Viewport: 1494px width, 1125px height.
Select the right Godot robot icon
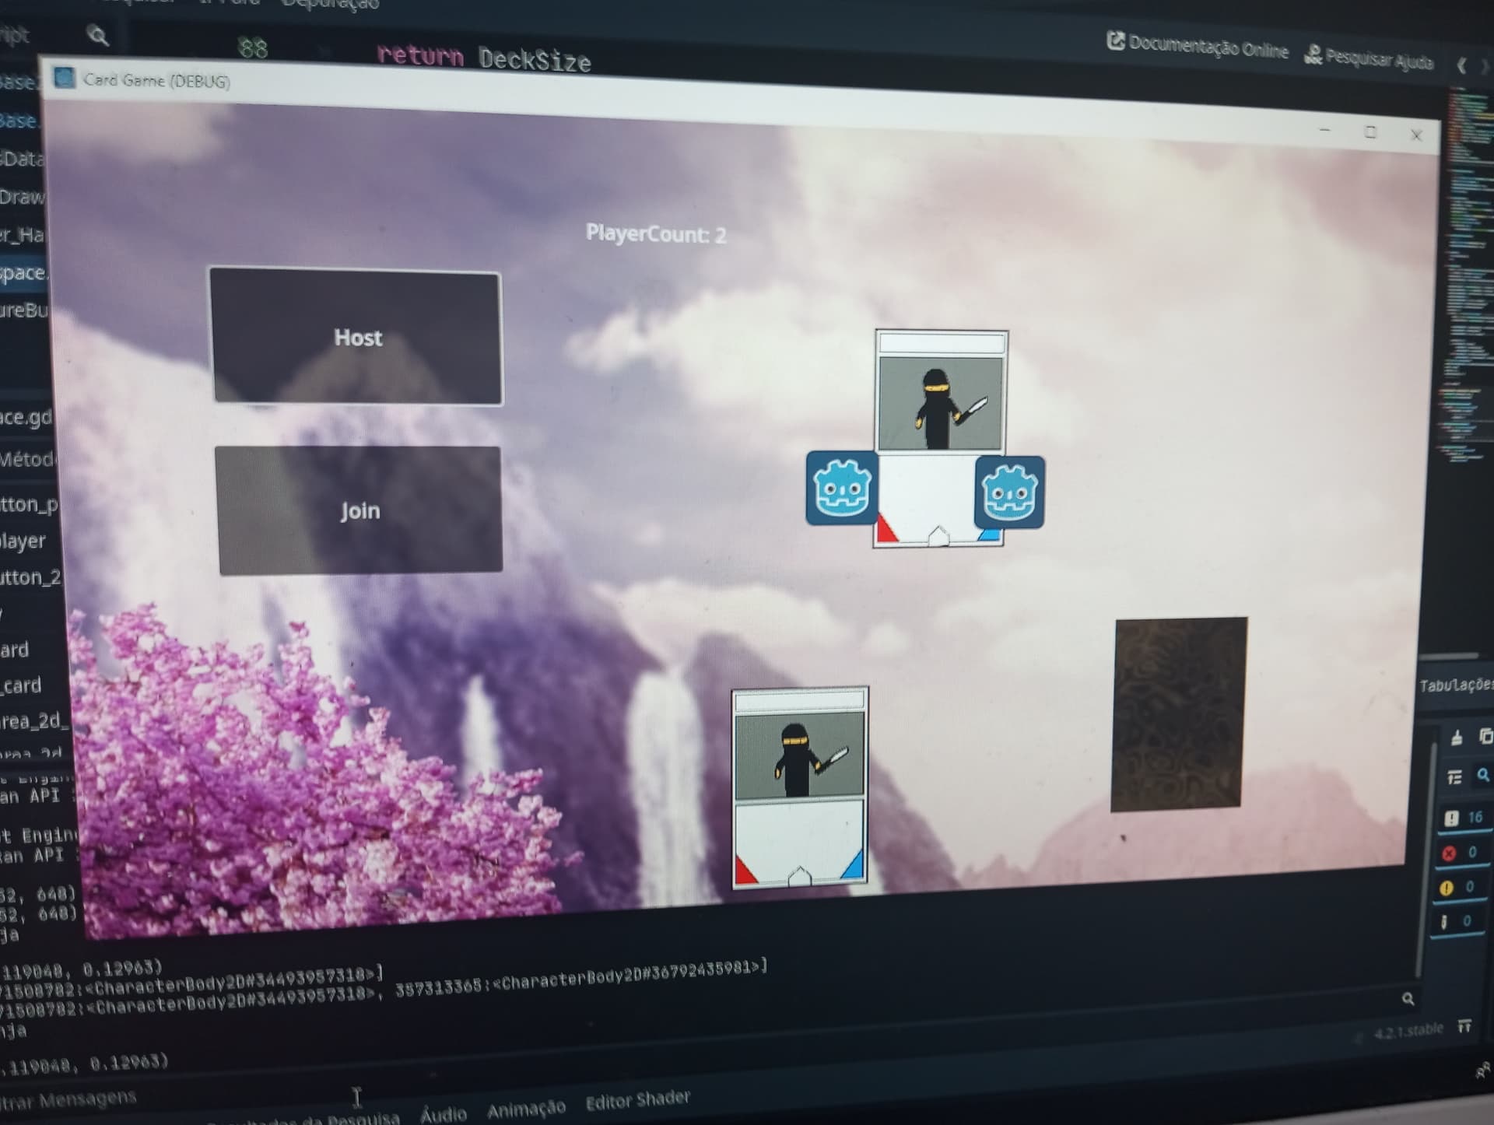(1009, 492)
